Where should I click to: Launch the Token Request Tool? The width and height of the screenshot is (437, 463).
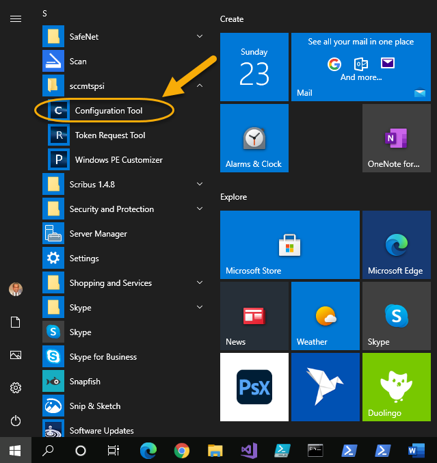point(109,135)
